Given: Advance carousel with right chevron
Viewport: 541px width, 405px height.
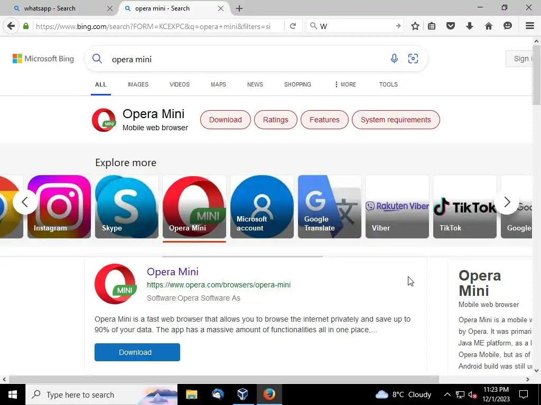Looking at the screenshot, I should coord(507,202).
